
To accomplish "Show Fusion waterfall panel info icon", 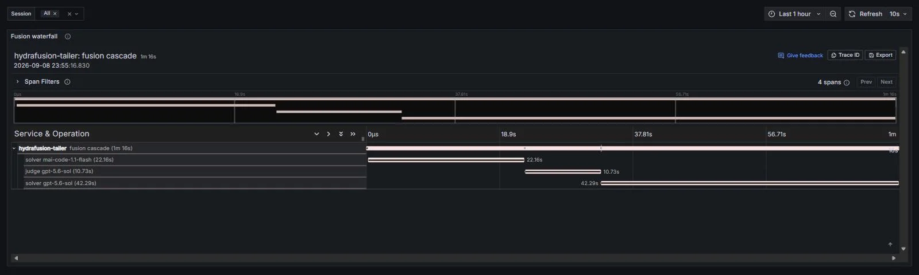I will (68, 37).
